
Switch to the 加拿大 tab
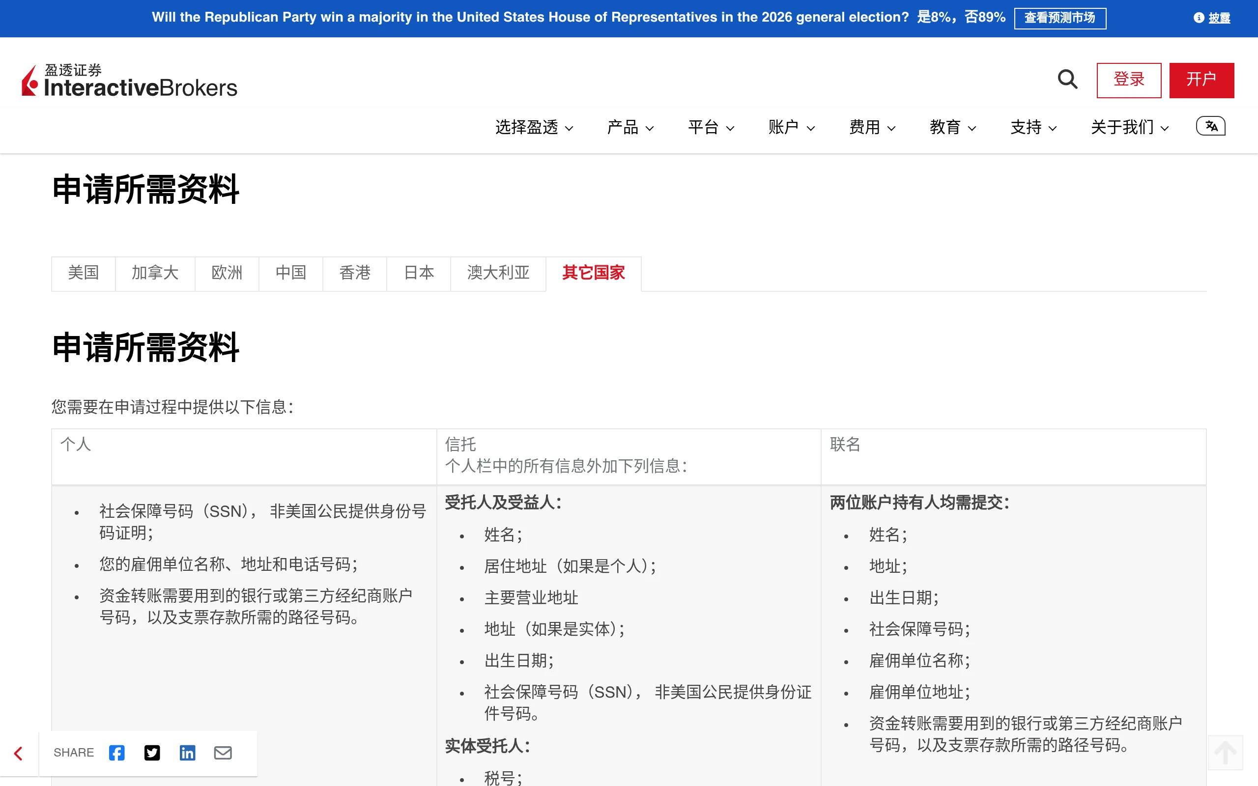pos(155,274)
